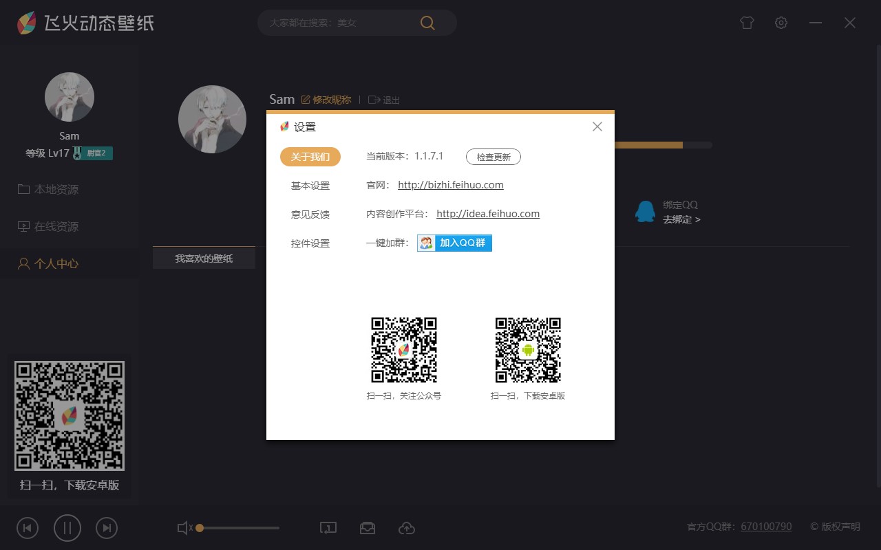Close the 设置 dialog
The image size is (881, 550).
point(597,126)
